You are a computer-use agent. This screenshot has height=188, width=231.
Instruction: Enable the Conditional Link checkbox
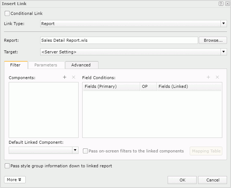pyautogui.click(x=8, y=13)
